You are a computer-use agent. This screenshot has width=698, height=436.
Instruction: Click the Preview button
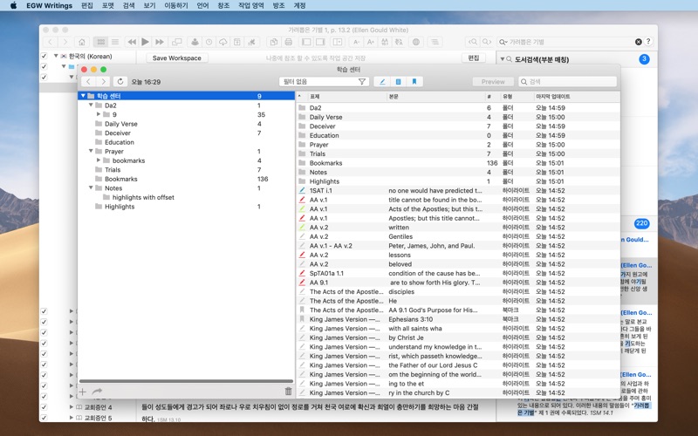(493, 81)
